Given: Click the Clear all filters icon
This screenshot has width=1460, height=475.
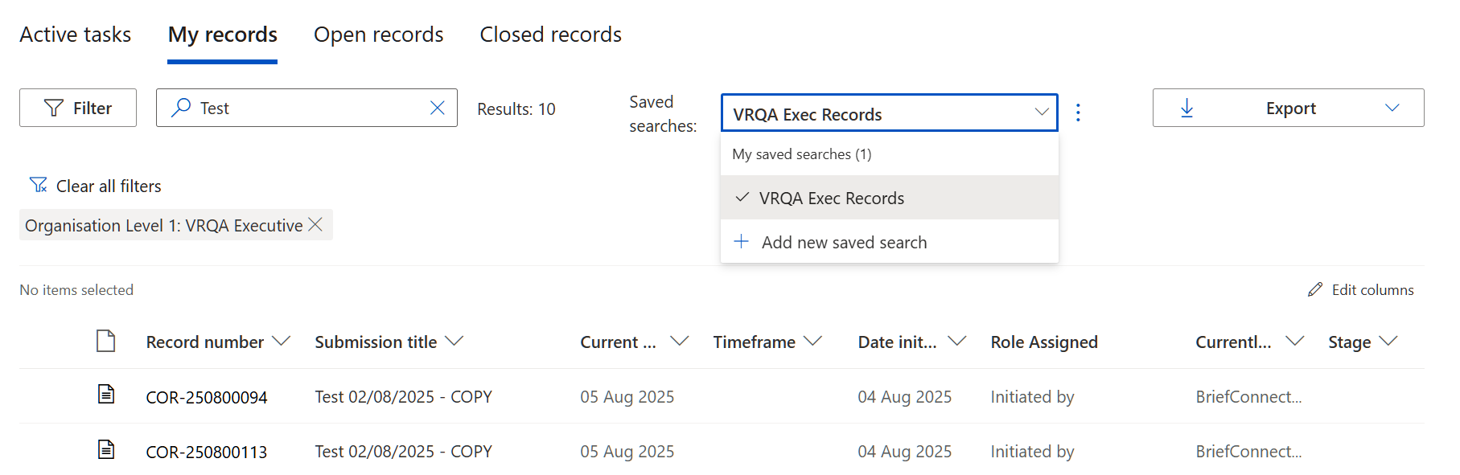Looking at the screenshot, I should pyautogui.click(x=38, y=186).
